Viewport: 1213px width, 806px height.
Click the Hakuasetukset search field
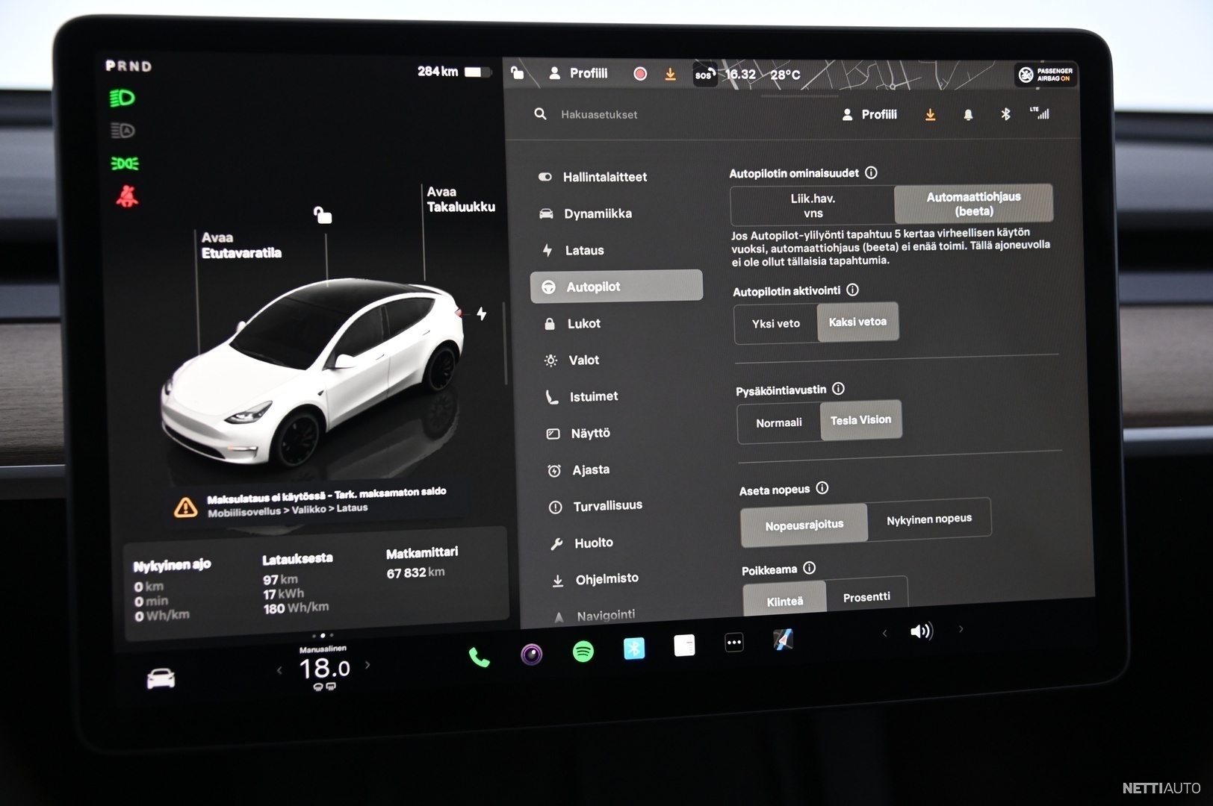[x=599, y=115]
